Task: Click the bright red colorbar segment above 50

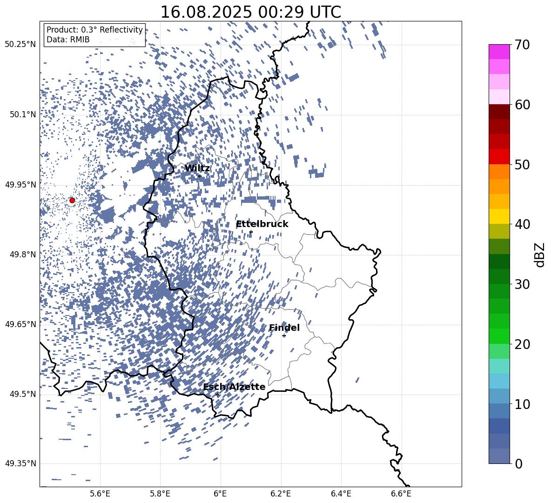Action: pyautogui.click(x=499, y=157)
